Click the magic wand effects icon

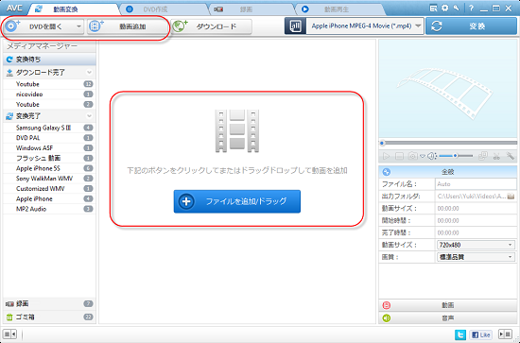coord(510,156)
